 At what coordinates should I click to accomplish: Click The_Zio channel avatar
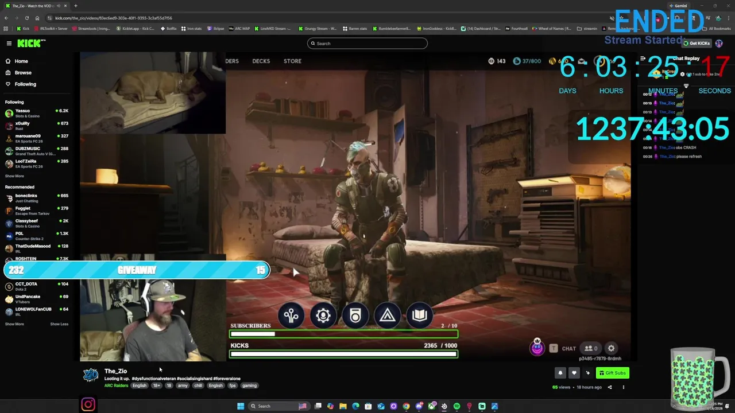[x=90, y=376]
